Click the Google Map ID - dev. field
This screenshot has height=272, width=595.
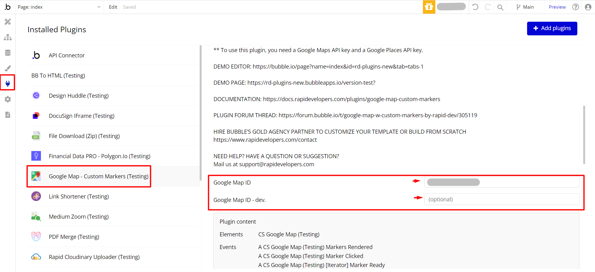coord(502,199)
